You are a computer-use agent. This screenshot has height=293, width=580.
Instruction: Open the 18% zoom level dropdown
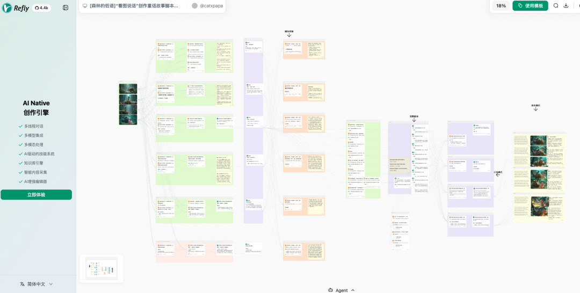501,6
